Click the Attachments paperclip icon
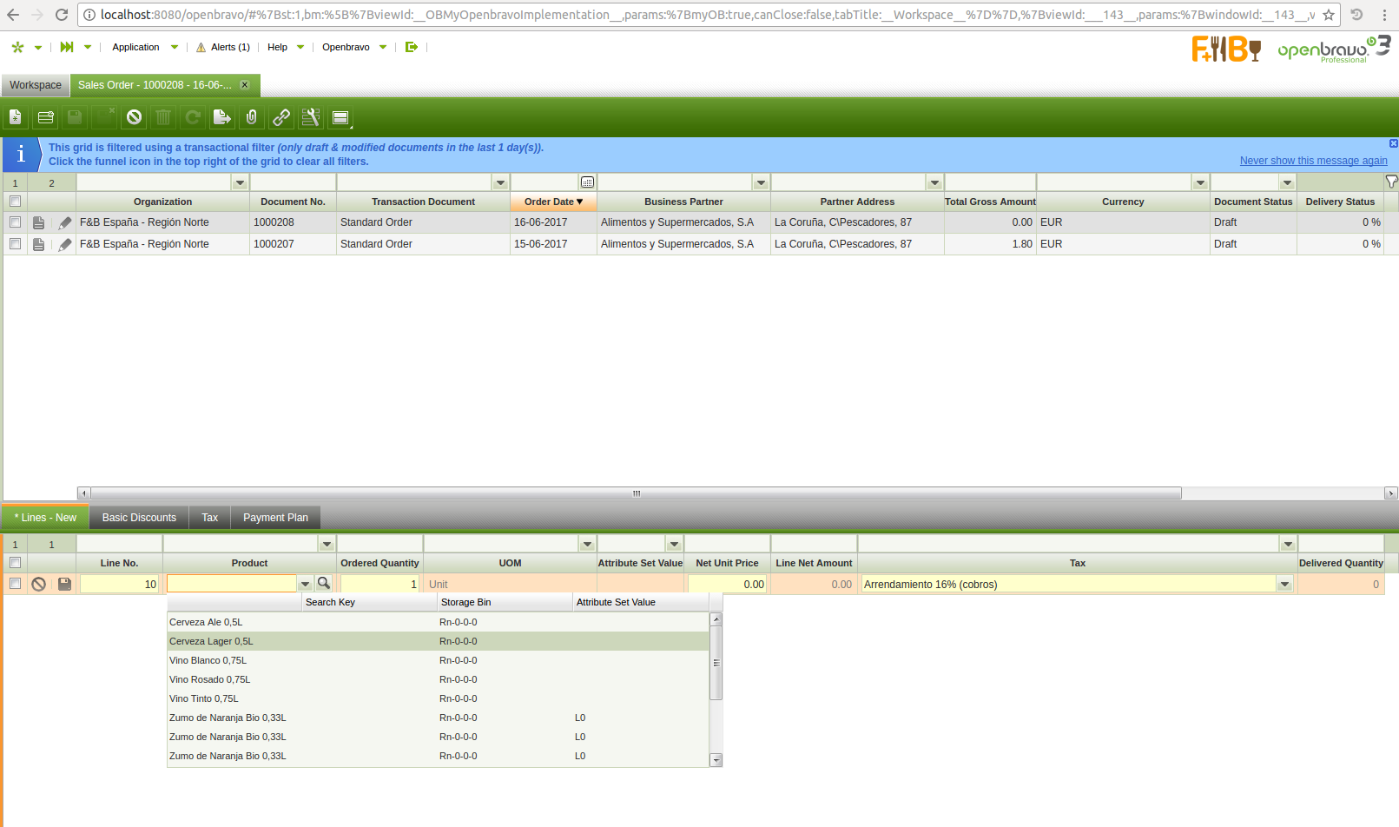1399x827 pixels. (x=252, y=117)
